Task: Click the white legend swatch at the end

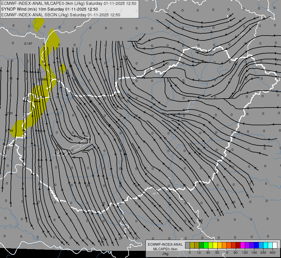Action: (x=275, y=245)
